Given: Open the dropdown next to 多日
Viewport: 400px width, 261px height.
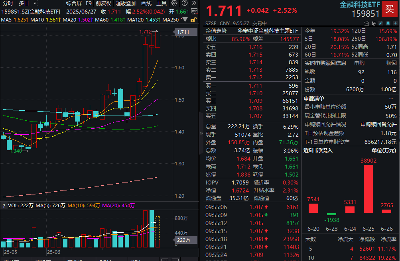Looking at the screenshot, I should (x=35, y=3).
